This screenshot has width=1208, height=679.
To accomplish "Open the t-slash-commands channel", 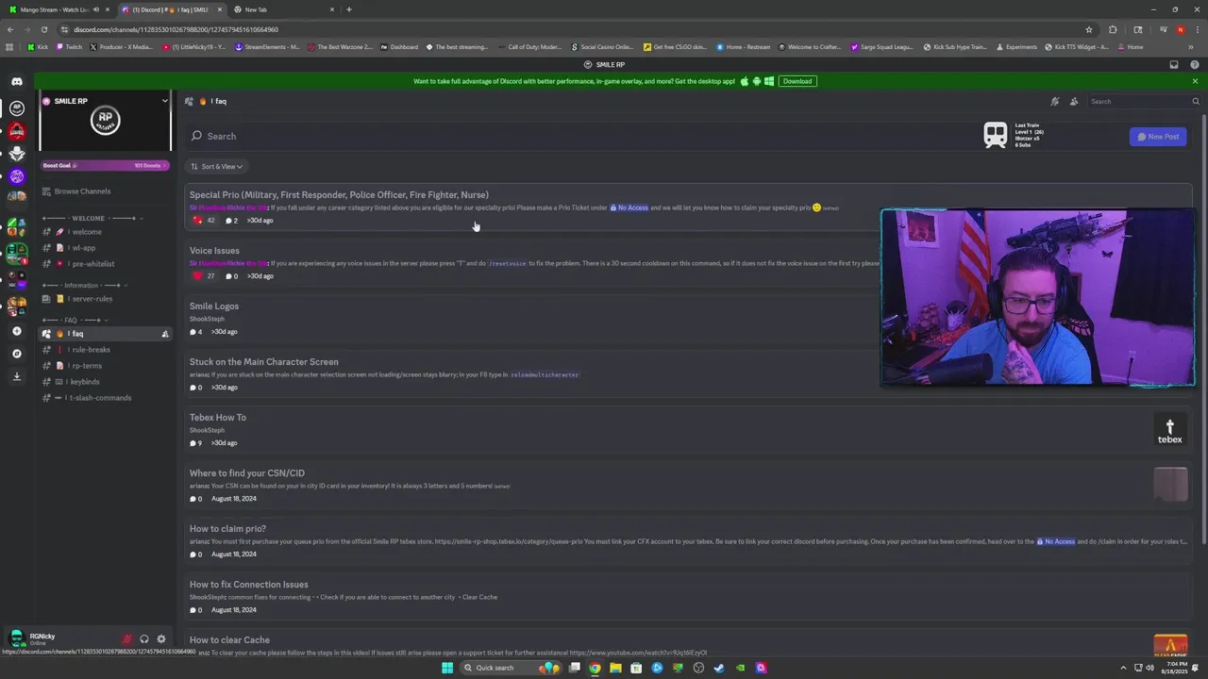I will click(x=105, y=398).
